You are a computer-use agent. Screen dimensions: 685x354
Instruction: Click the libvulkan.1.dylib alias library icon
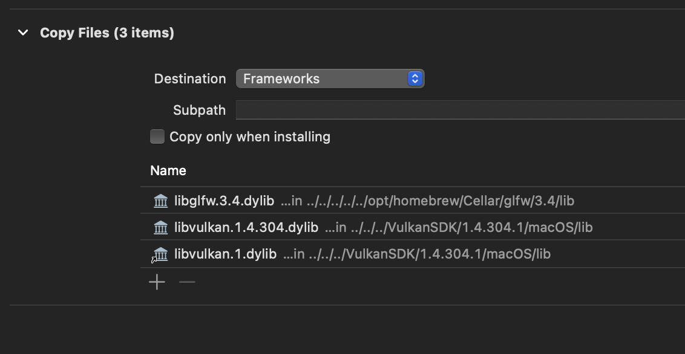pos(161,254)
